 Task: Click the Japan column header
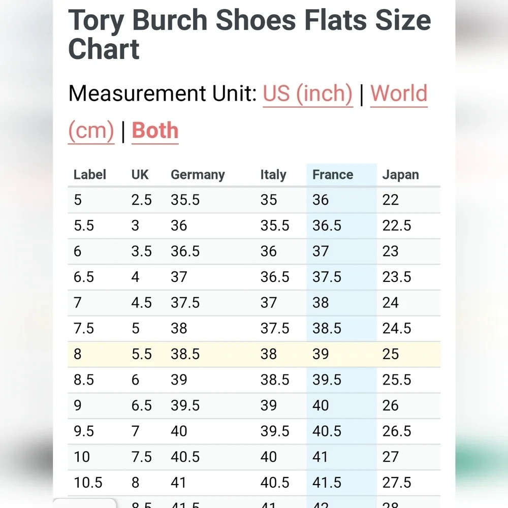[400, 175]
